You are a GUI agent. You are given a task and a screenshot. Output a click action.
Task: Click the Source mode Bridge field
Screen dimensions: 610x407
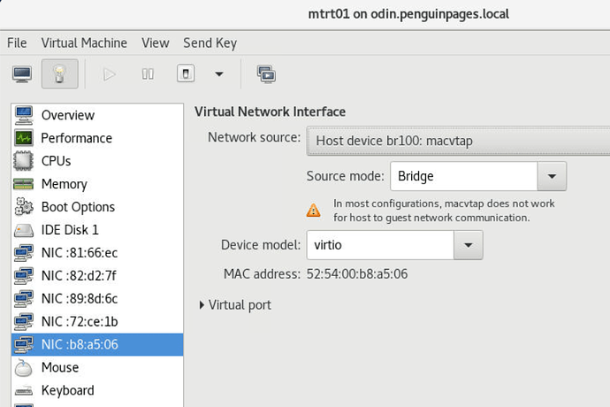pos(464,176)
